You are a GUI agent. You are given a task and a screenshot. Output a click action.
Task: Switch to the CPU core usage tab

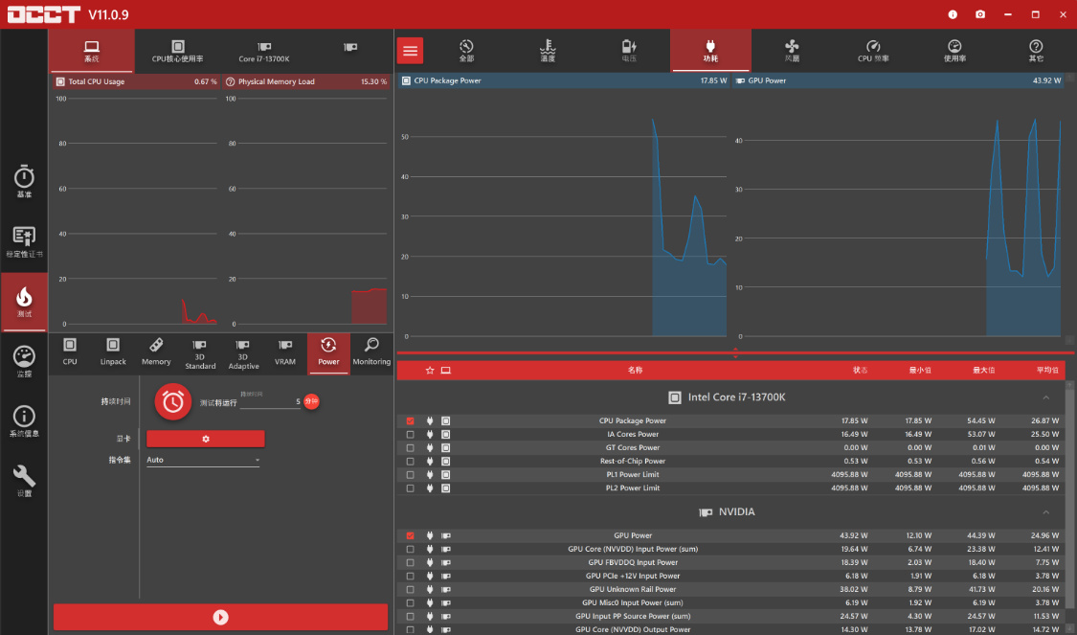[x=177, y=51]
